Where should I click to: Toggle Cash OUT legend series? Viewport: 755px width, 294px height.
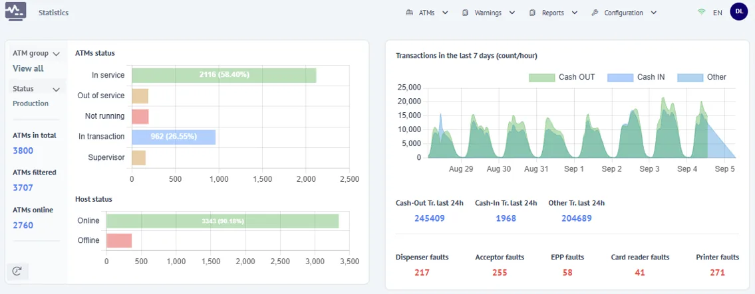(x=561, y=77)
